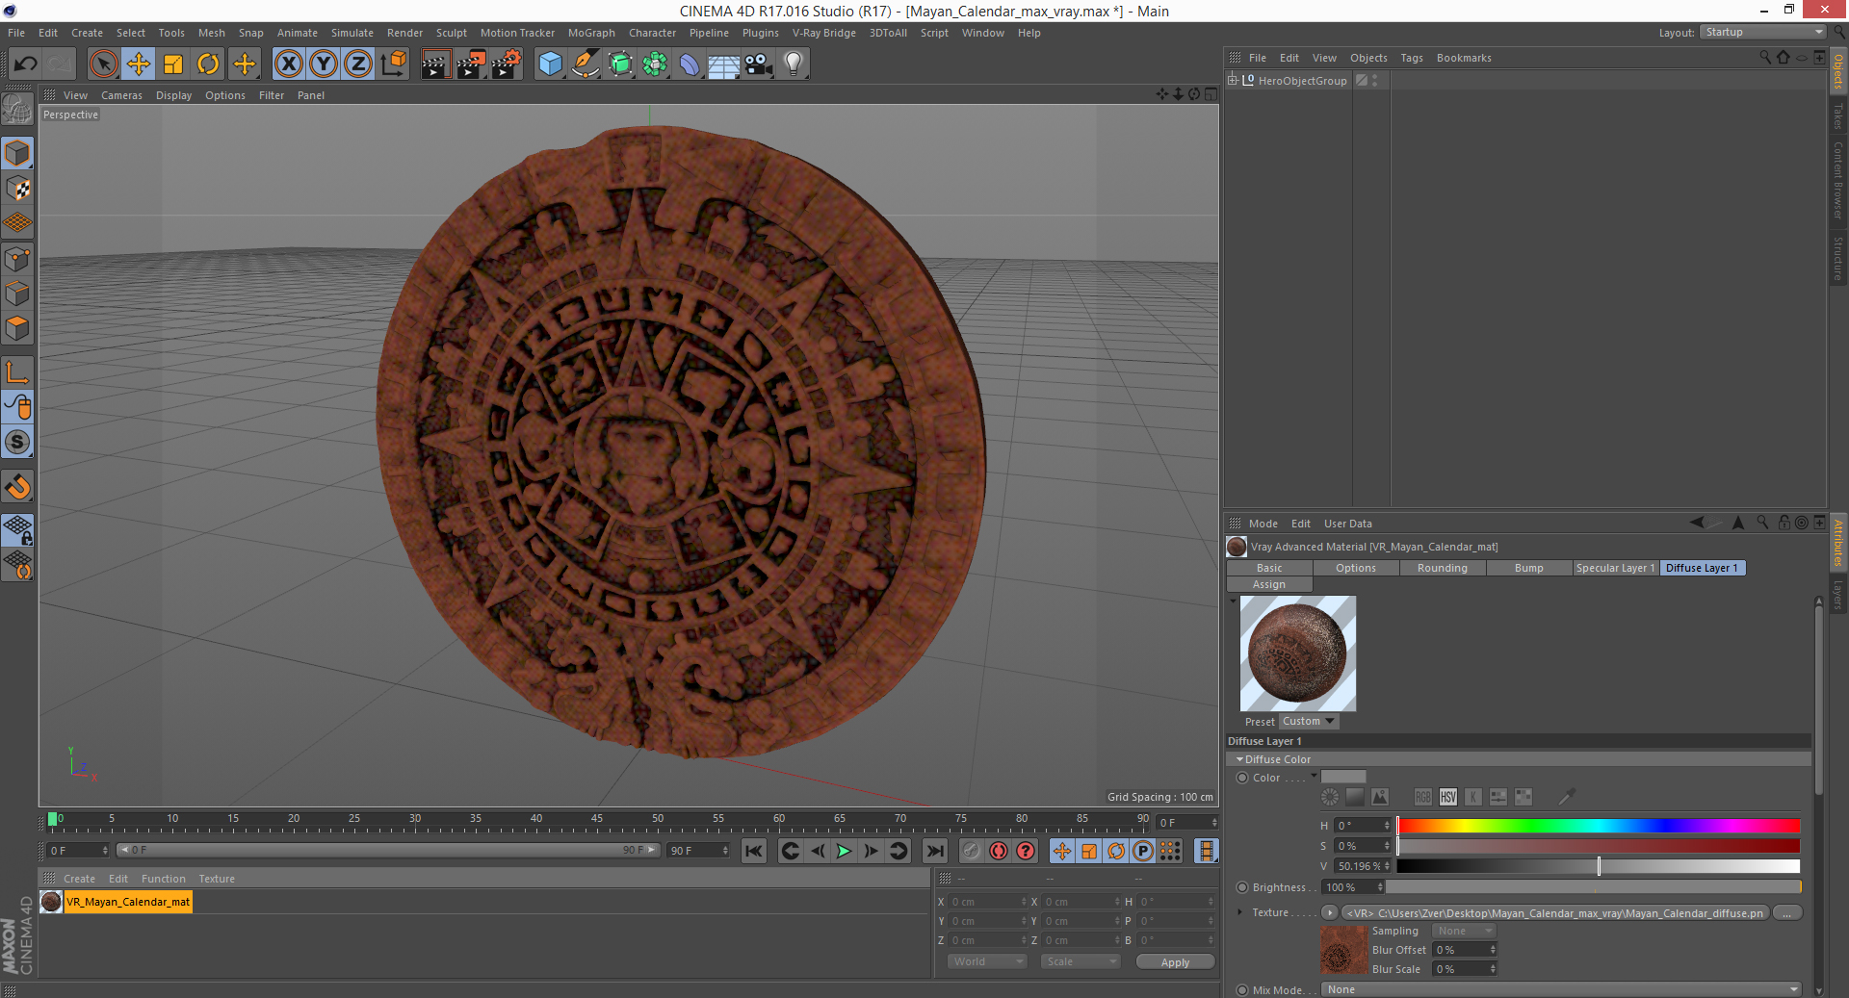1849x998 pixels.
Task: Open the World coordinate dropdown
Action: tap(988, 961)
